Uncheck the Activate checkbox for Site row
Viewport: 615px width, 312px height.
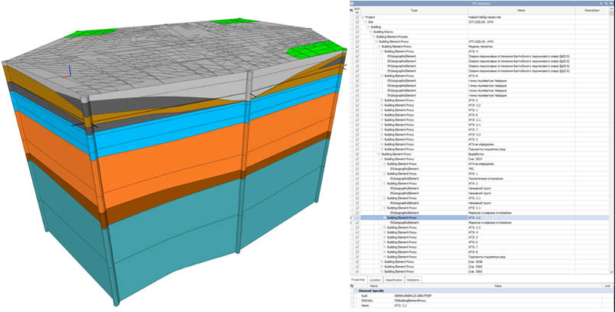(x=356, y=22)
